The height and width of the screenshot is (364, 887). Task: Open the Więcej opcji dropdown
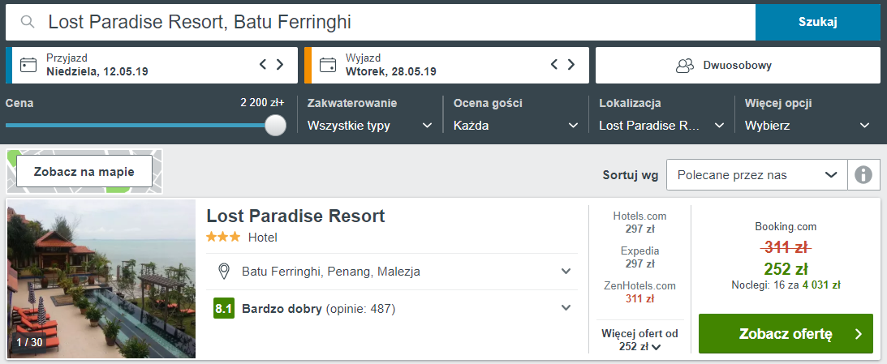click(807, 126)
